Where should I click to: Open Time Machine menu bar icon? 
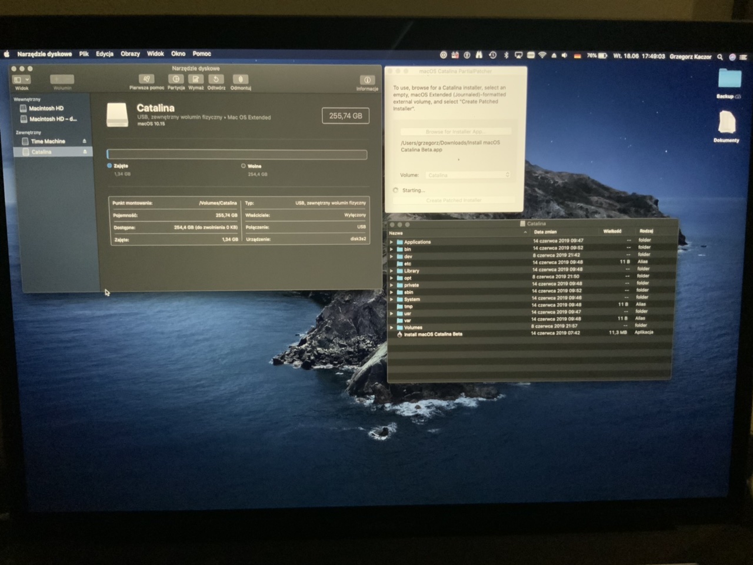coord(492,55)
